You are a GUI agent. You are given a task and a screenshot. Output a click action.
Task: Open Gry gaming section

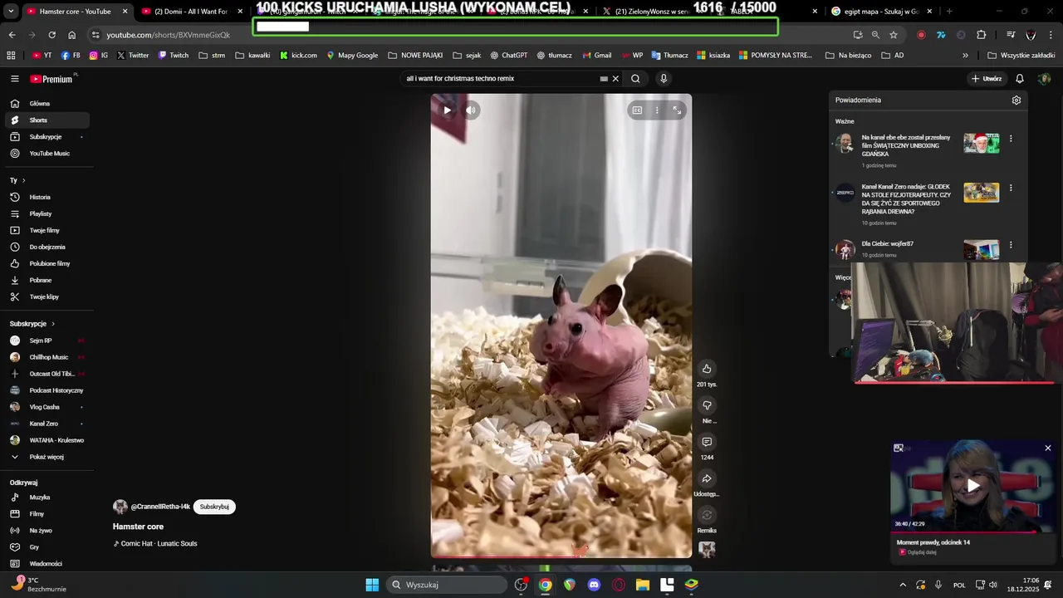[x=47, y=547]
